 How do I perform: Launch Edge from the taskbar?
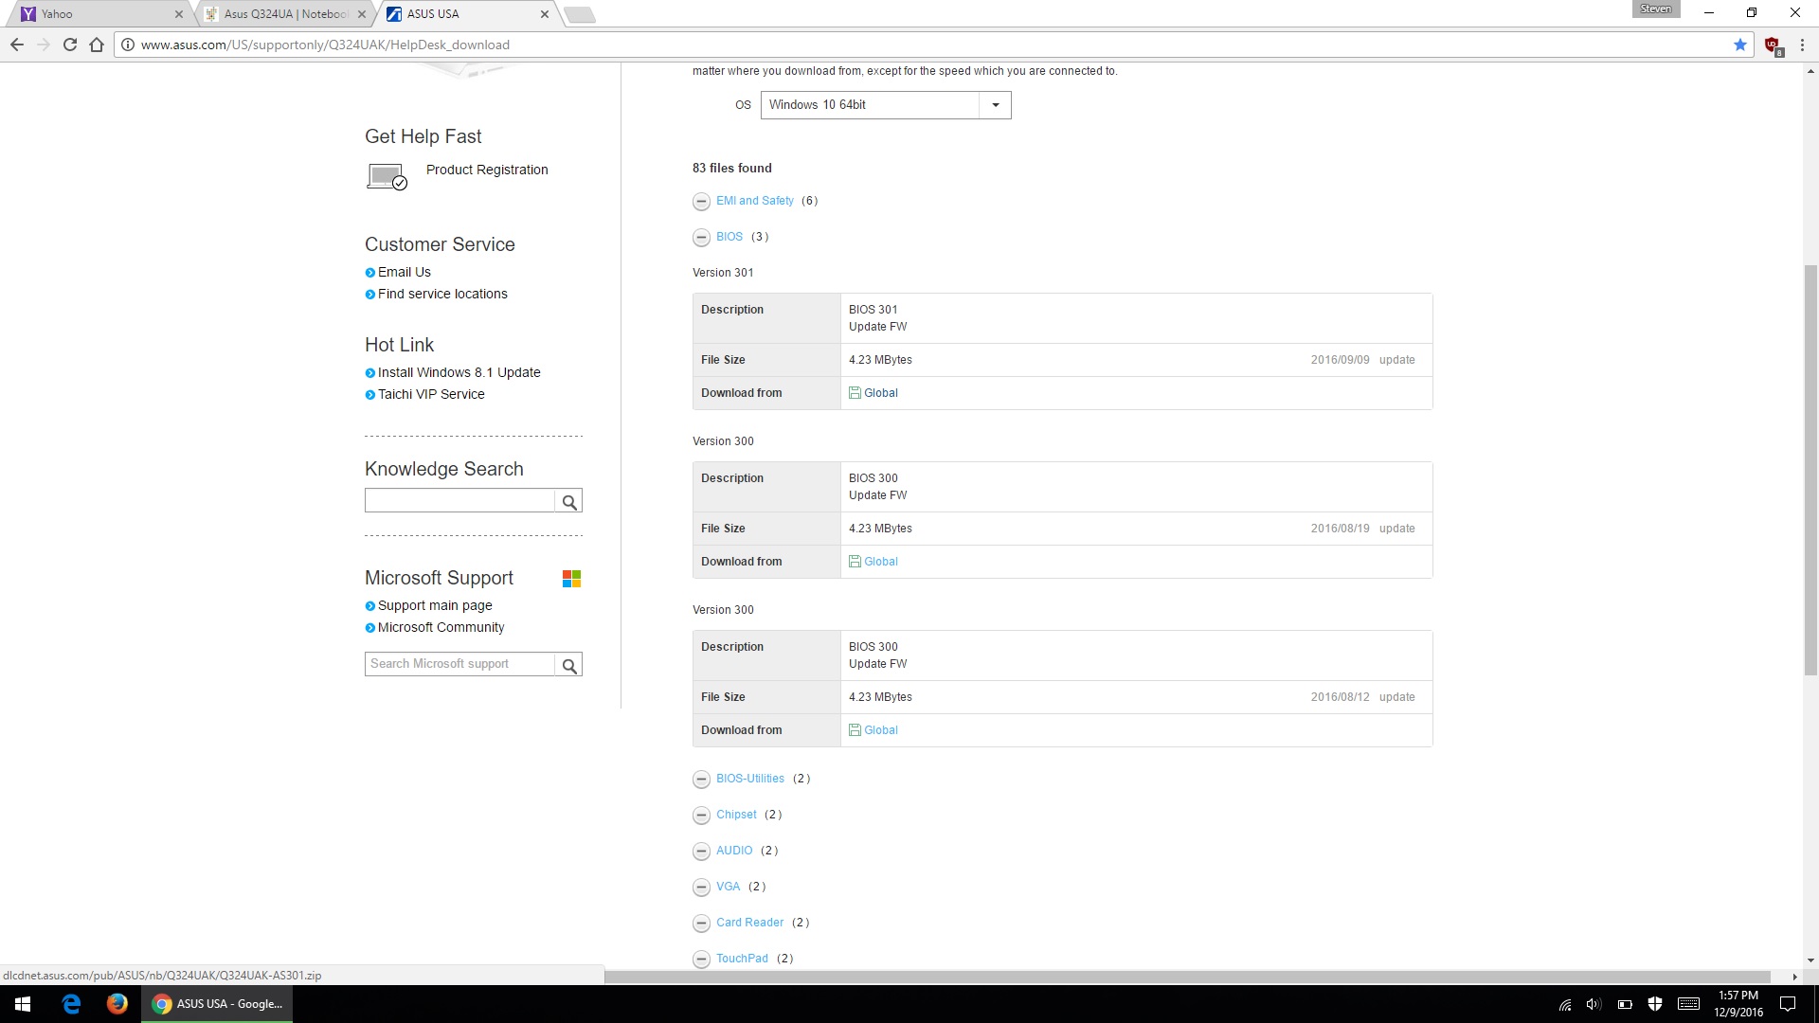pyautogui.click(x=71, y=1004)
